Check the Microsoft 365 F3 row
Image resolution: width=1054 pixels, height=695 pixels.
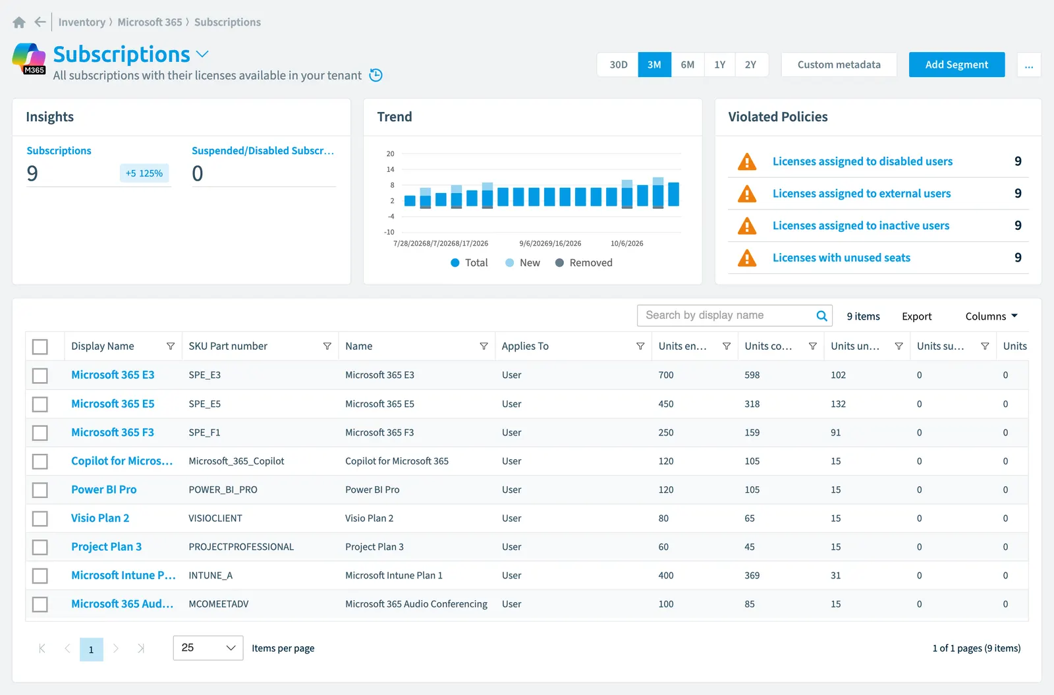[x=40, y=433]
